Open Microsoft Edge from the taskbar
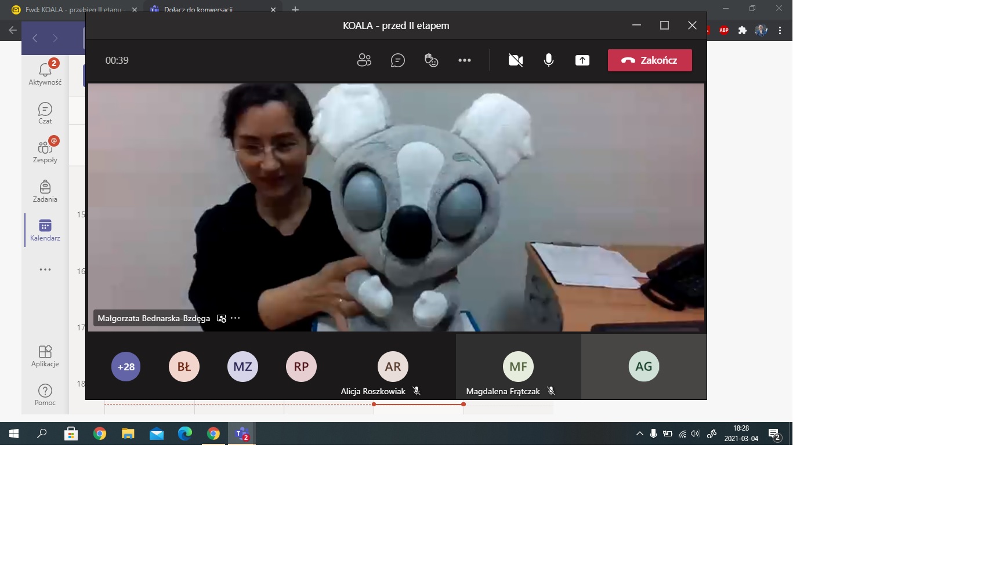The image size is (992, 561). click(185, 434)
